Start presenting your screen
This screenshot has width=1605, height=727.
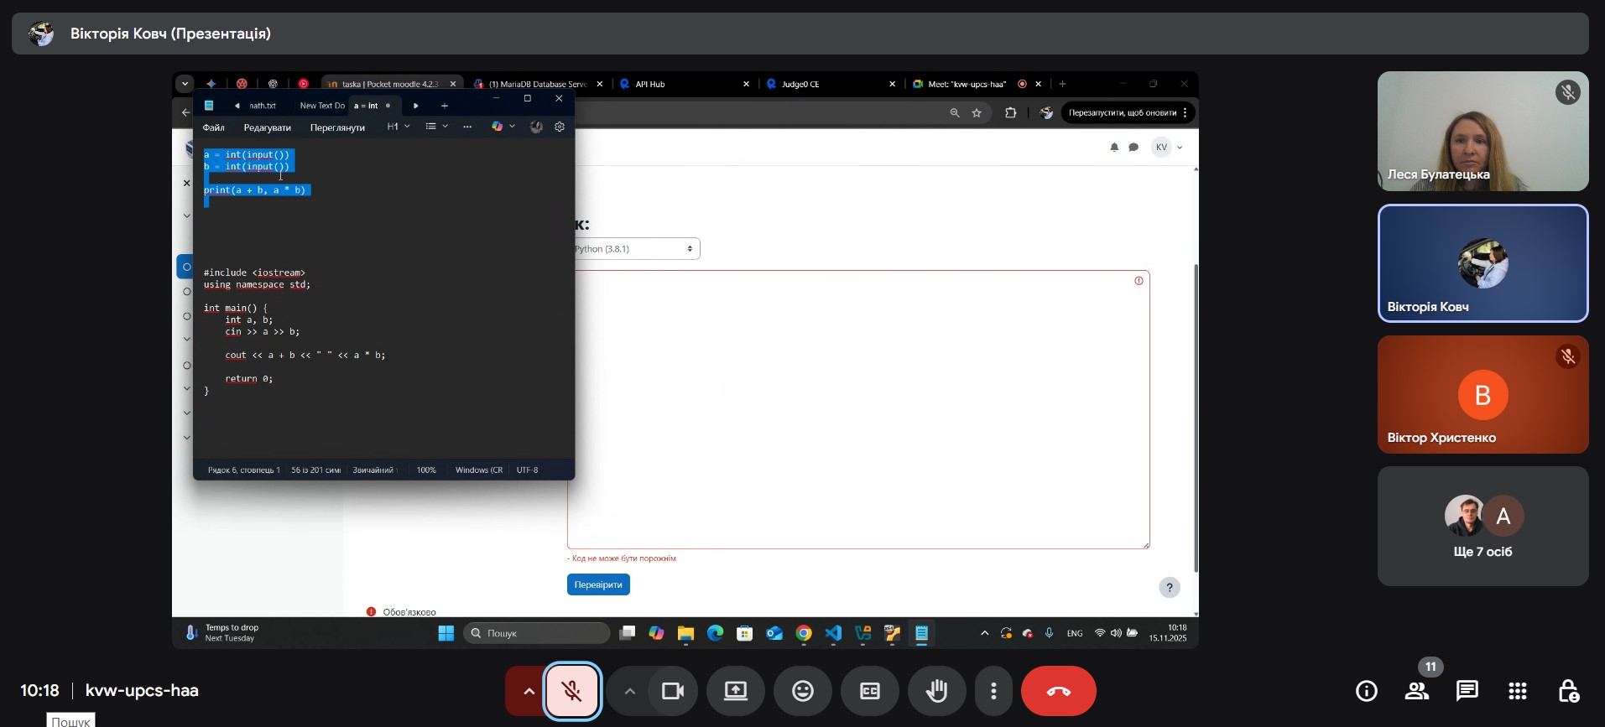pos(736,691)
